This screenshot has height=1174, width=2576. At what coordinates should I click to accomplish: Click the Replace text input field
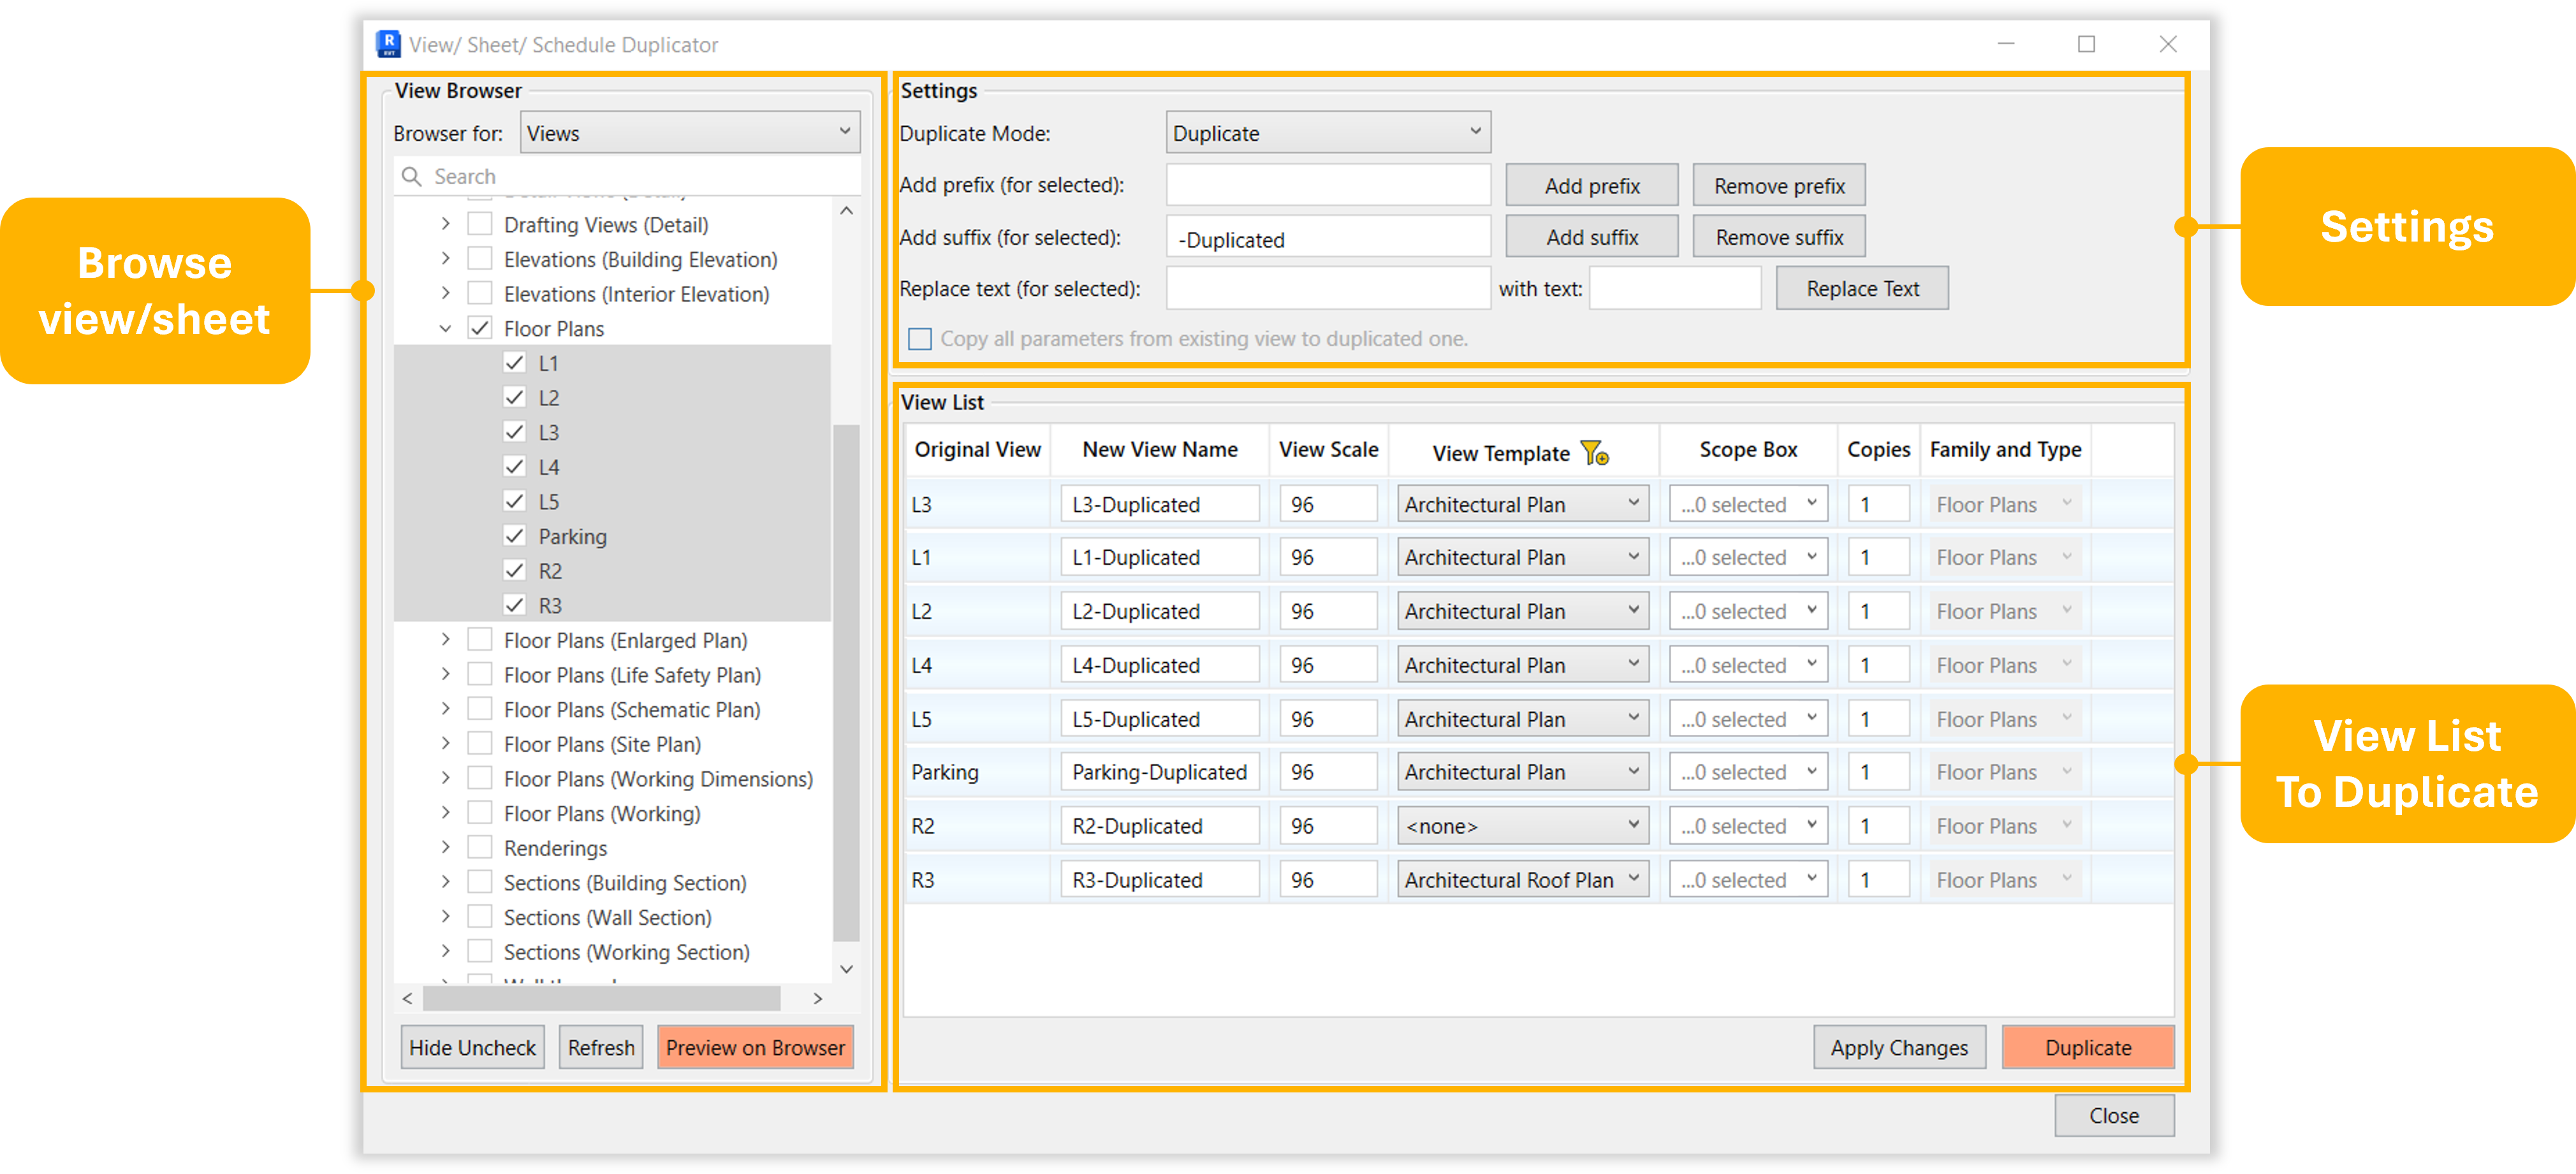pos(1327,287)
